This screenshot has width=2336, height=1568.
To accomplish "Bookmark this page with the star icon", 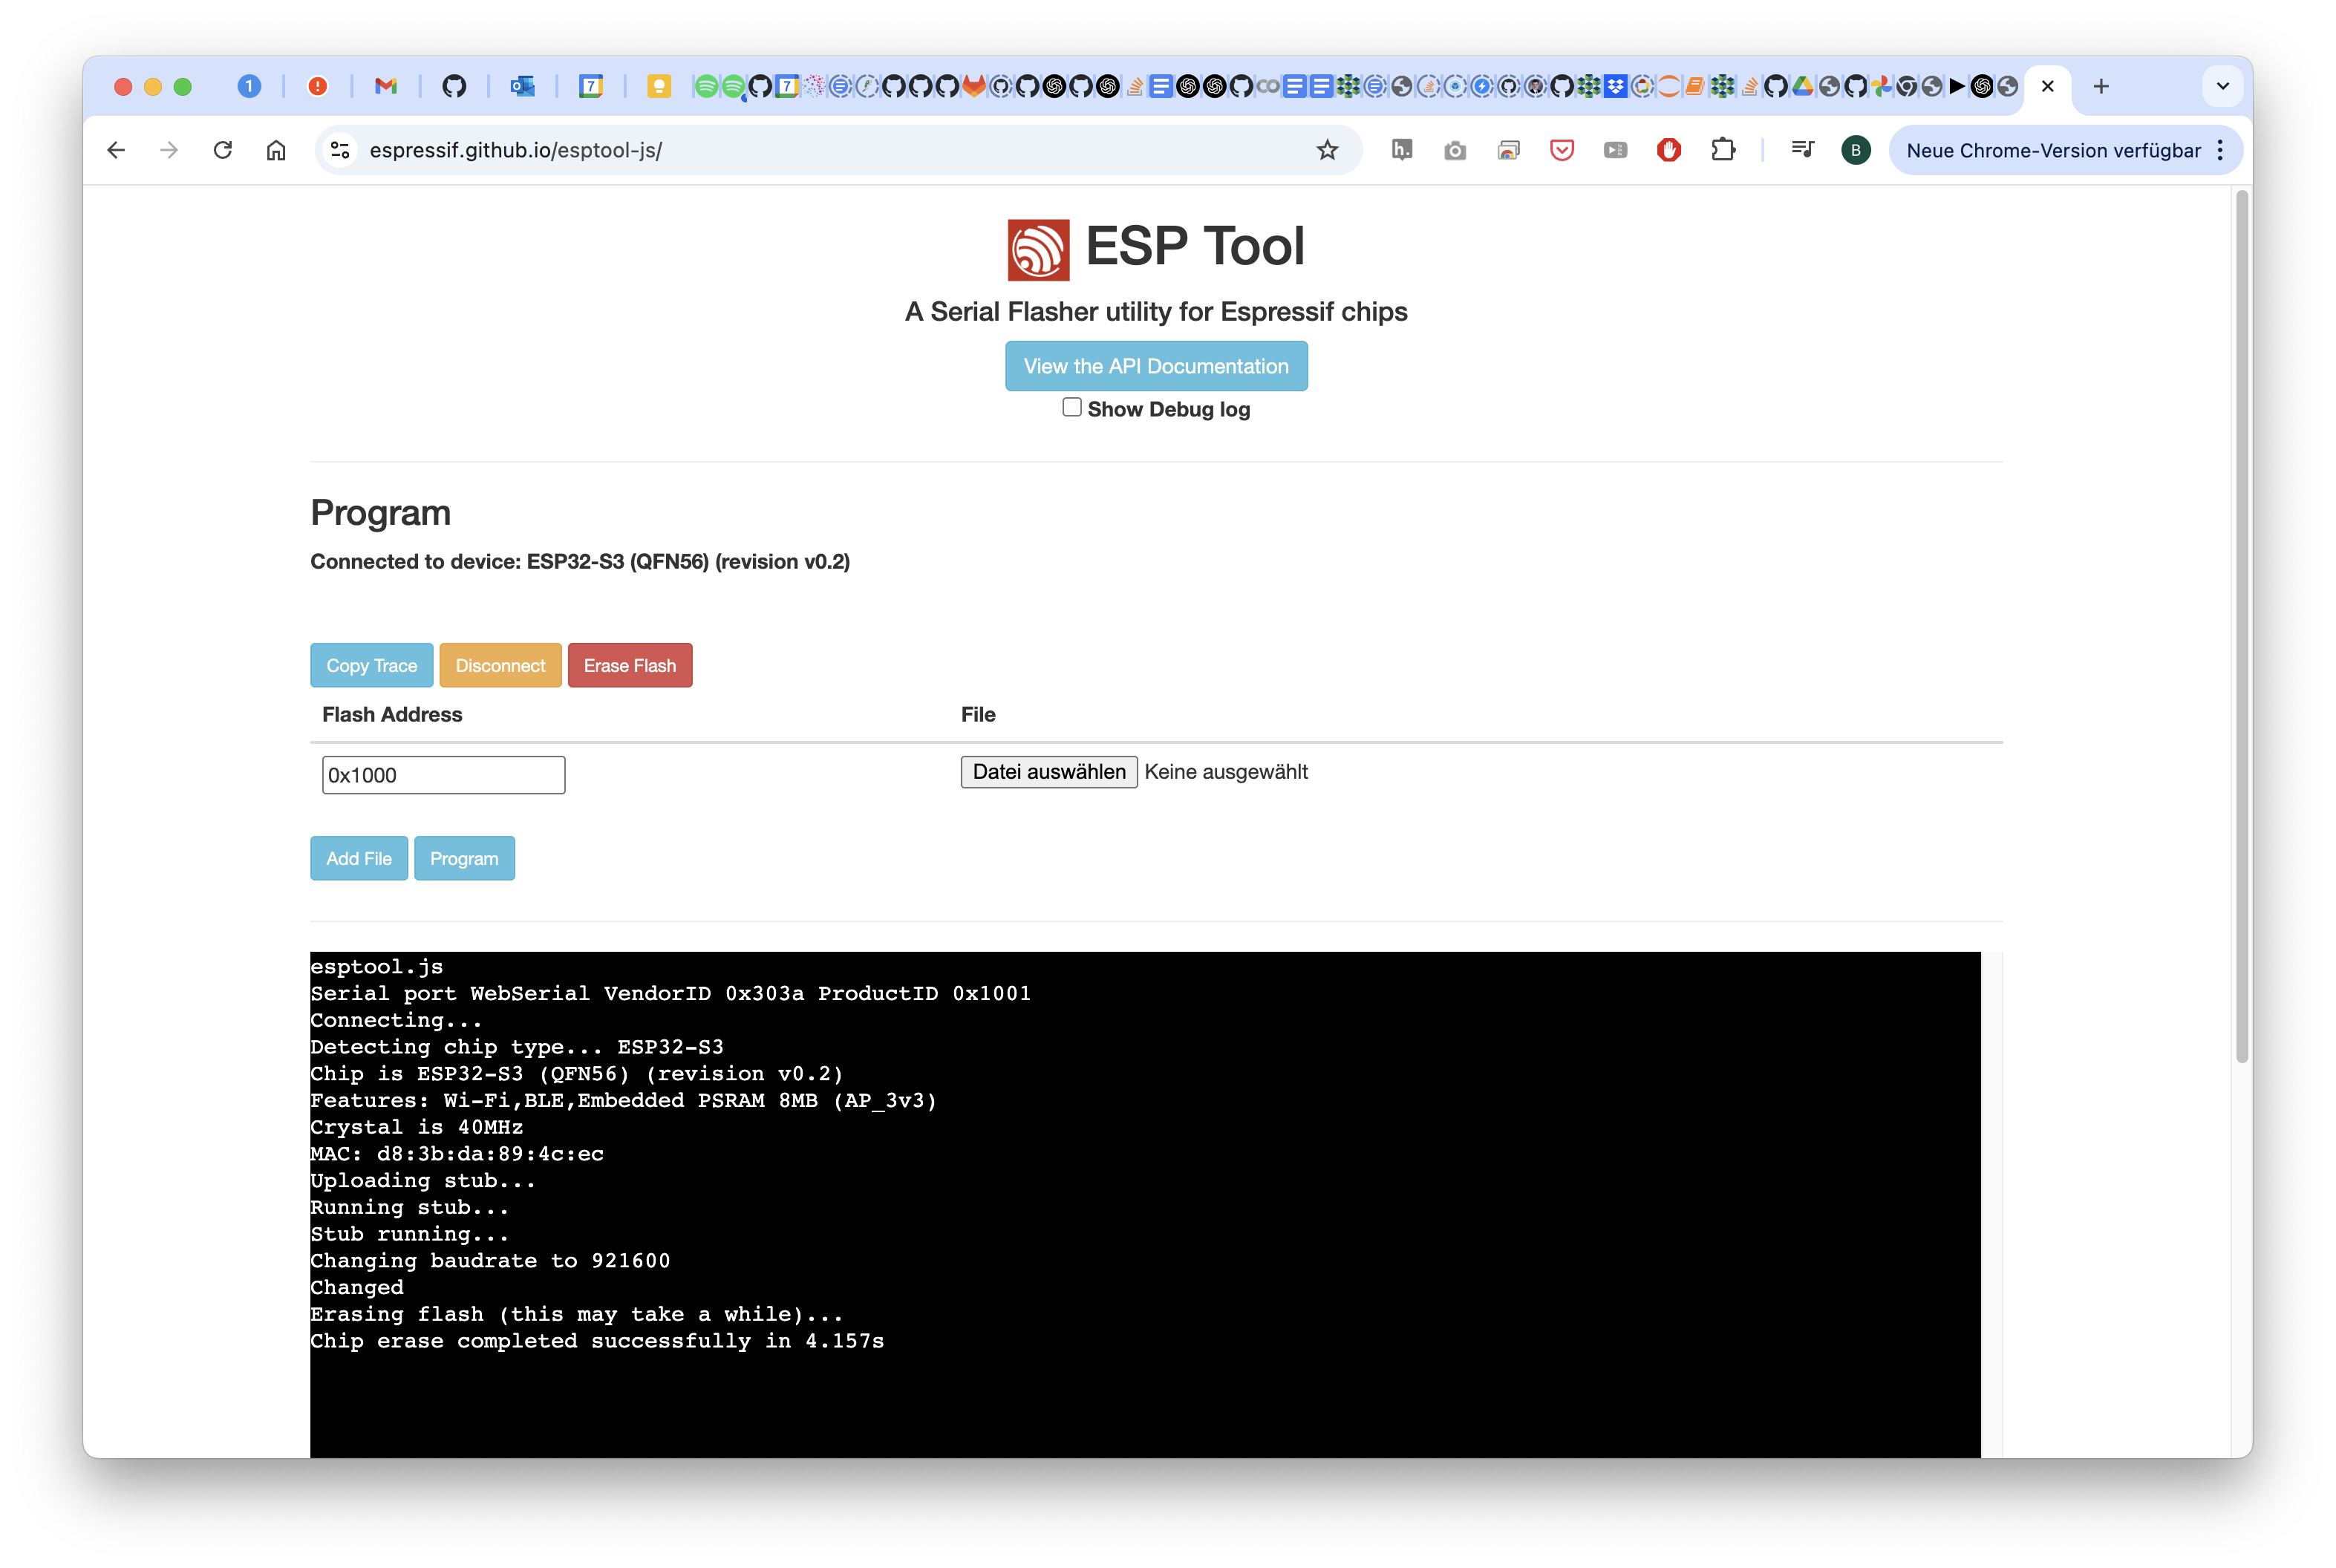I will pos(1327,150).
